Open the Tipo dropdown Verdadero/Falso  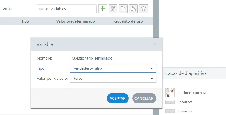(x=113, y=68)
